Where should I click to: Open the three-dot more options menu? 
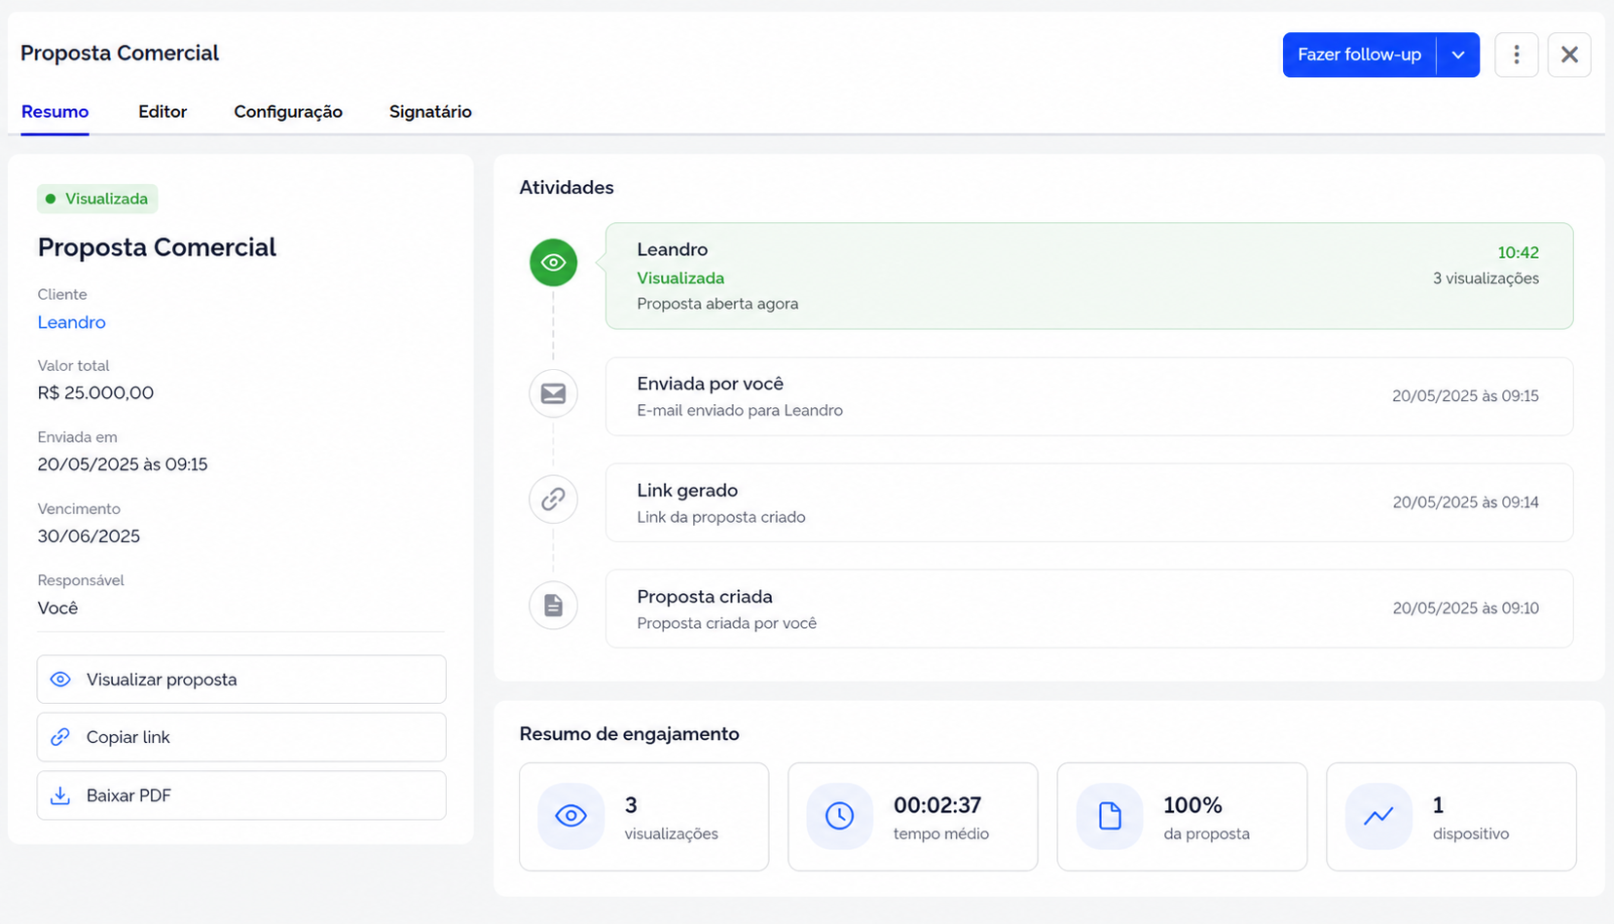pos(1516,55)
